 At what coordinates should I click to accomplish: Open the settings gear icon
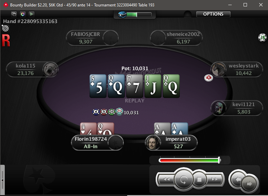[23, 14]
